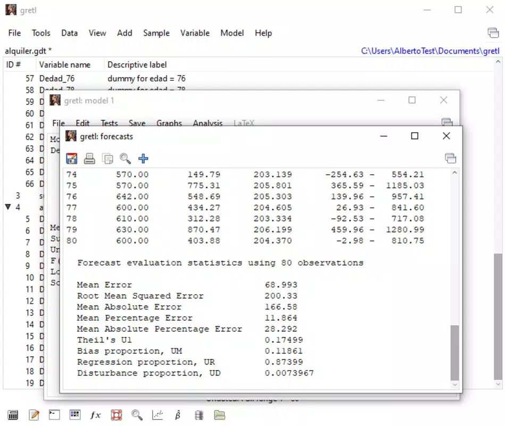Launch the calculator from bottom toolbar

[13, 415]
